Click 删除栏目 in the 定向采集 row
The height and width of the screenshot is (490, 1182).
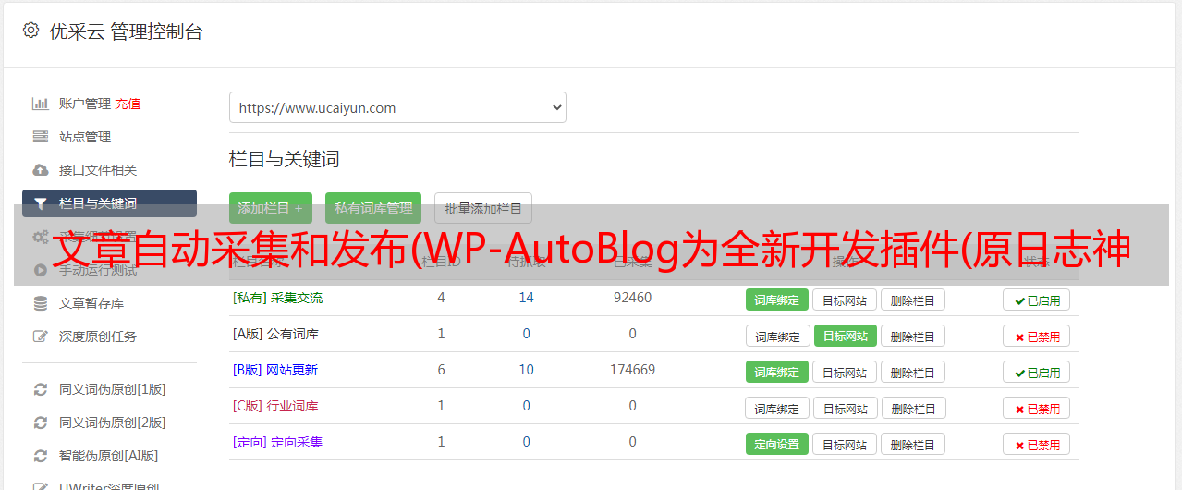913,444
